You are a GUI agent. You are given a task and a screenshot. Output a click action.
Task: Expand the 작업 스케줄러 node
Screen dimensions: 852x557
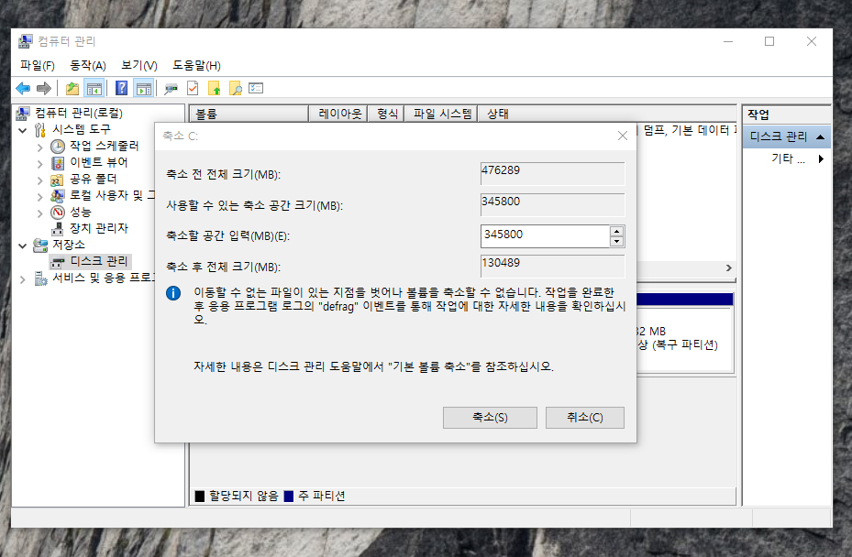(39, 147)
